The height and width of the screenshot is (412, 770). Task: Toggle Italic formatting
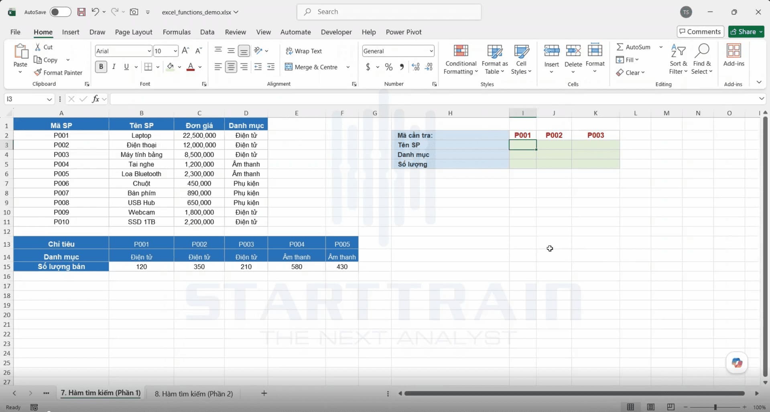(114, 67)
